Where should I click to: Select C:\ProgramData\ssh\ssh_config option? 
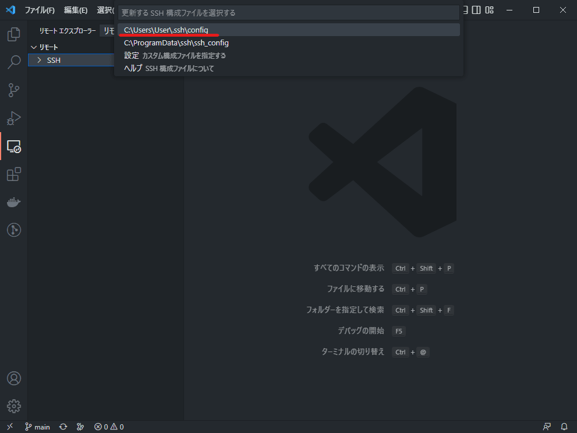[175, 42]
